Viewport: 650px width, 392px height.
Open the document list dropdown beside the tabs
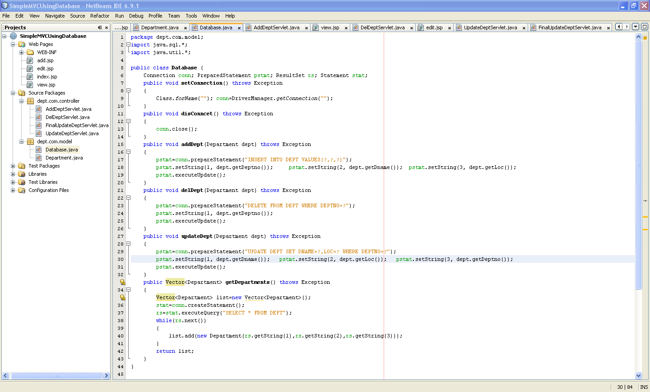click(x=636, y=27)
